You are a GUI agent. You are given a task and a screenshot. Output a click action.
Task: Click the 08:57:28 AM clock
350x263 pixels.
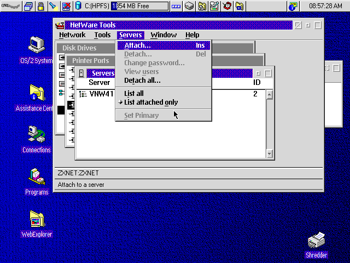pos(325,6)
